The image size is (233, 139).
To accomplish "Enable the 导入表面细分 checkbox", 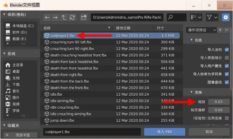I will [x=227, y=58].
